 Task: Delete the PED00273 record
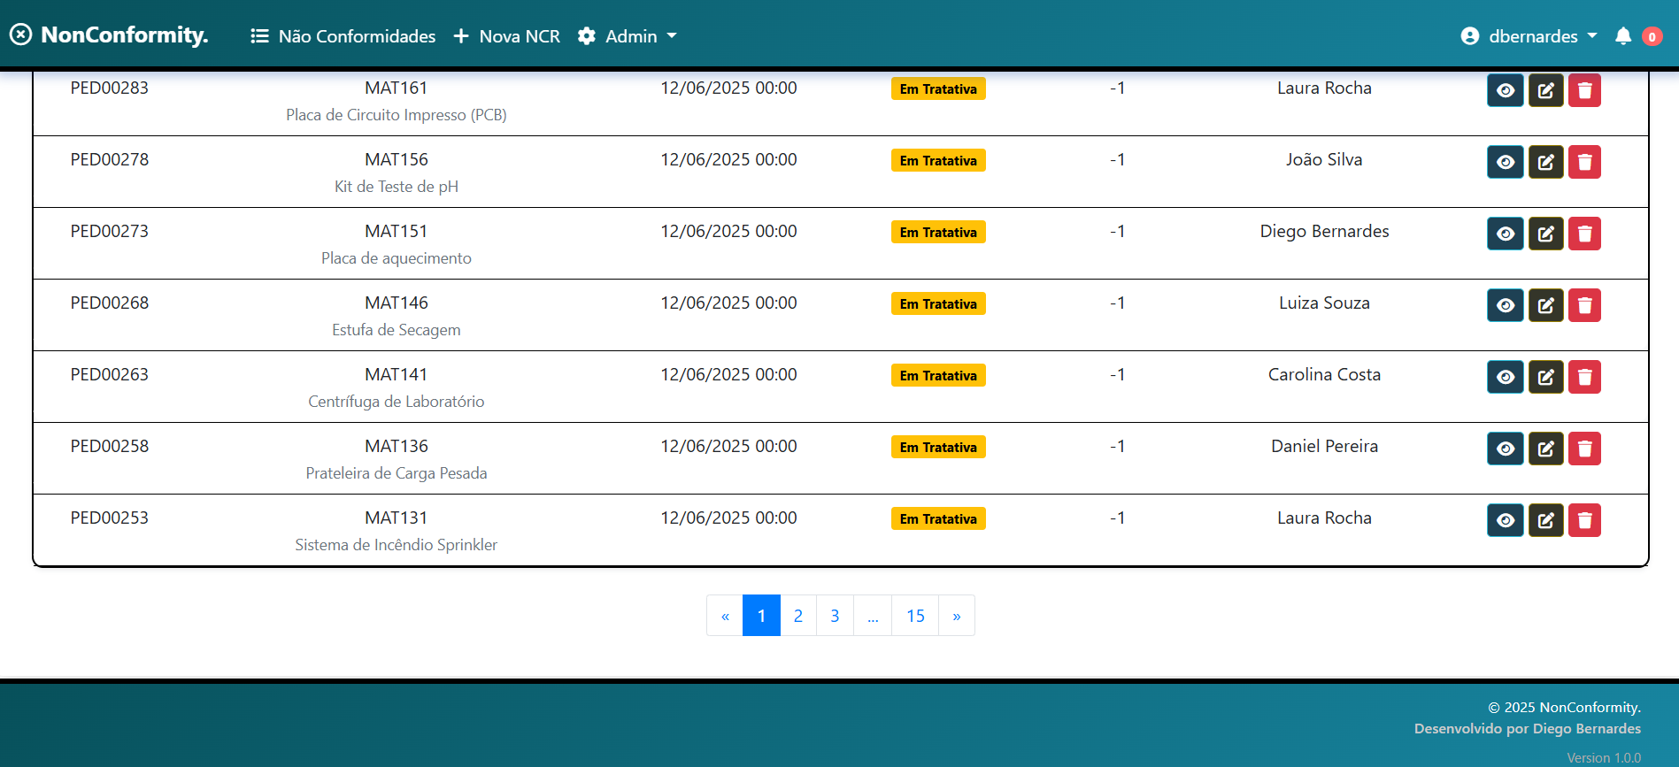1584,234
